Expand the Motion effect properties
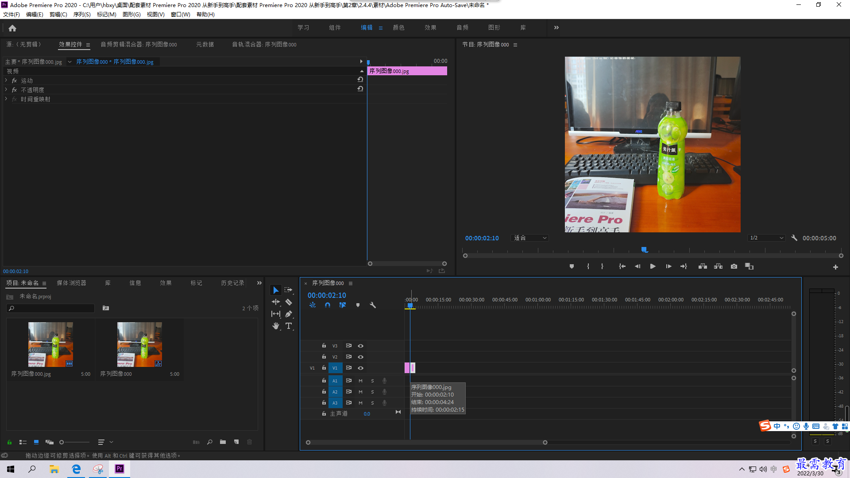This screenshot has height=478, width=850. coord(6,80)
